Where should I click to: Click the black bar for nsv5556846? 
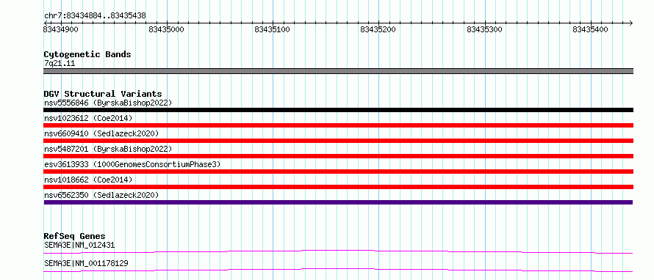pyautogui.click(x=338, y=110)
